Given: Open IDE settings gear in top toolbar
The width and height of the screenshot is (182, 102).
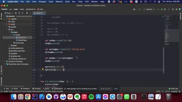Looking at the screenshot, I should click(x=176, y=9).
